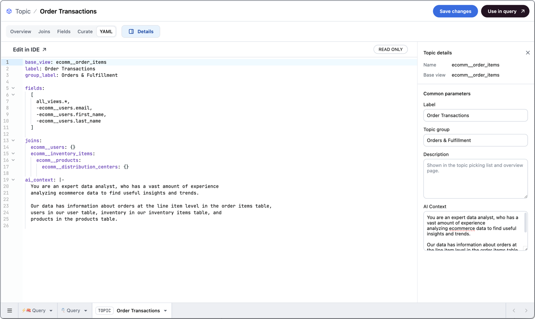Go to next tab with right chevron
The height and width of the screenshot is (319, 535).
tap(526, 310)
